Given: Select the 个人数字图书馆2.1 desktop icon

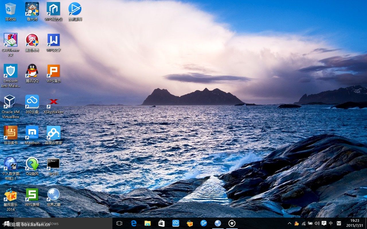Looking at the screenshot, I should pyautogui.click(x=11, y=169).
